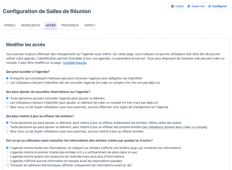Open the Aspect tab

(90, 25)
